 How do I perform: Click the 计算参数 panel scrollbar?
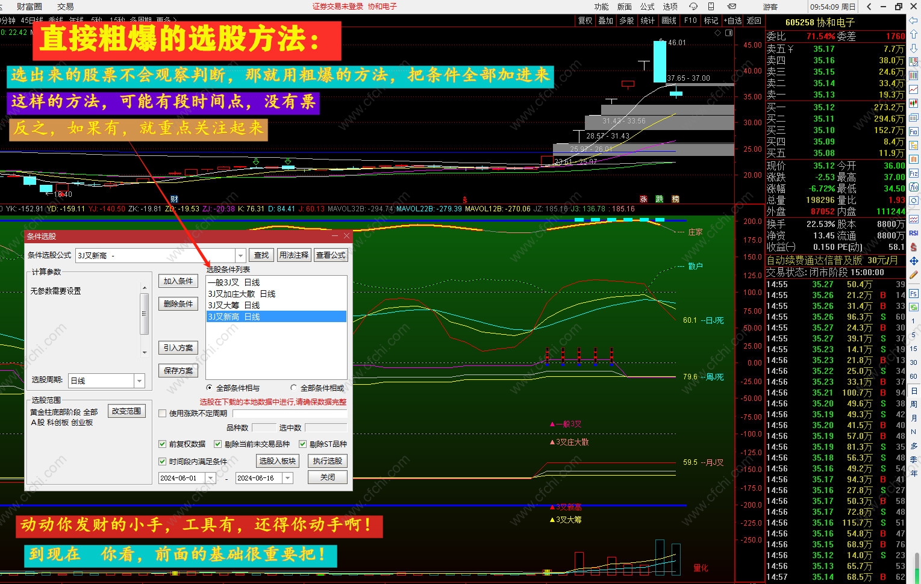144,320
